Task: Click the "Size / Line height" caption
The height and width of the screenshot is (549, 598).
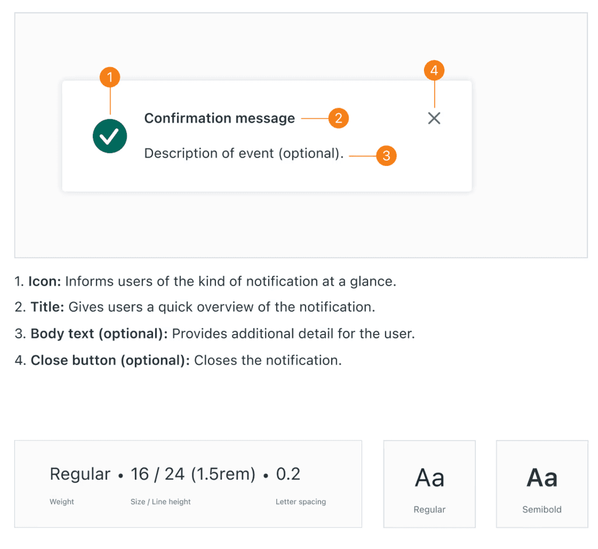Action: [x=161, y=502]
